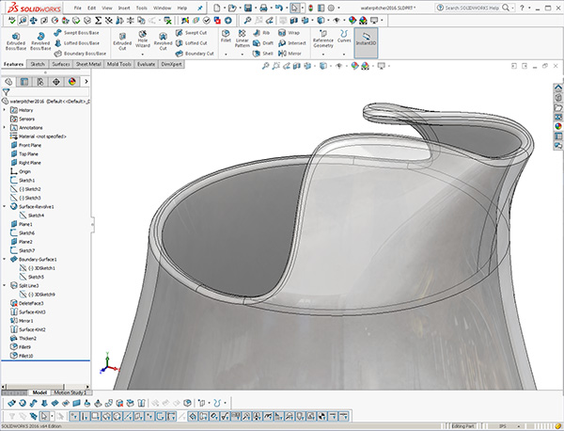Select the Extruded Boss/Base tool
This screenshot has width=564, height=431.
(x=16, y=41)
